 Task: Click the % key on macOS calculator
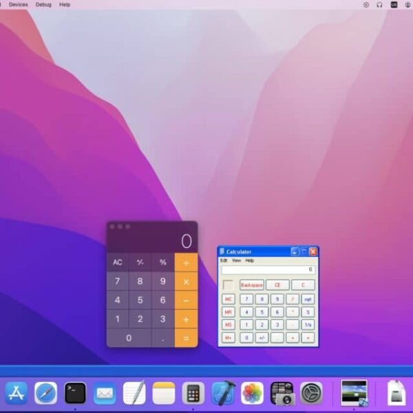tap(162, 262)
